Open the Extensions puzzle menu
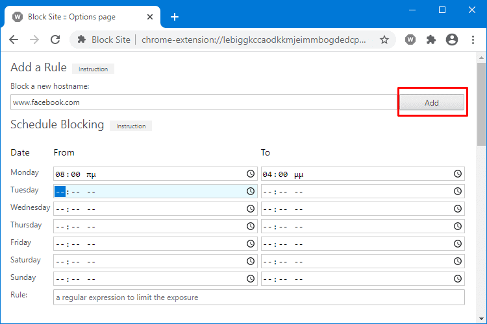This screenshot has width=487, height=324. pos(431,40)
